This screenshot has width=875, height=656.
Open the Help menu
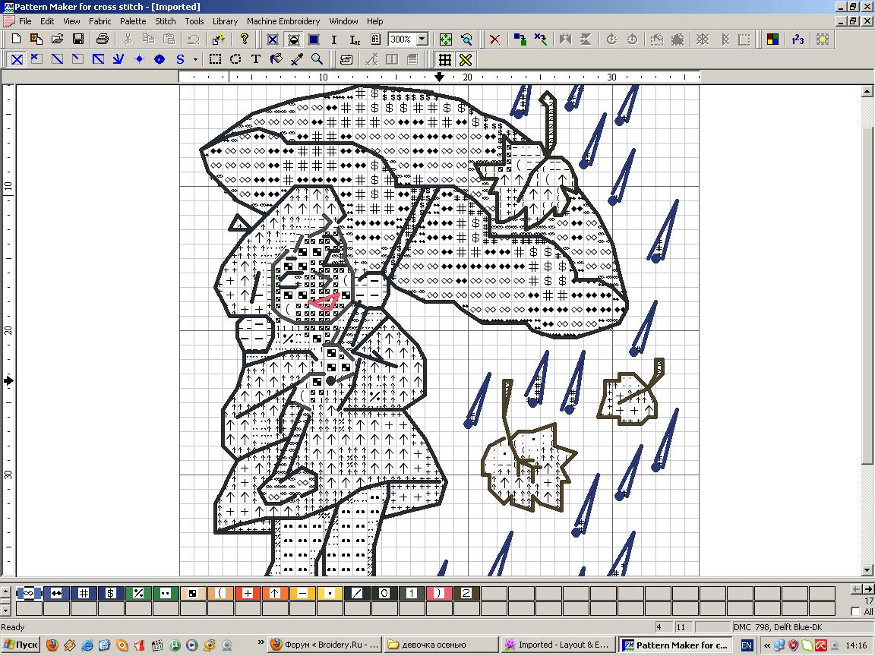coord(375,21)
